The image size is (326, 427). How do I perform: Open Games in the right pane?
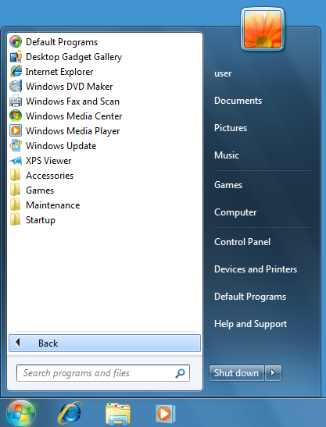click(228, 185)
